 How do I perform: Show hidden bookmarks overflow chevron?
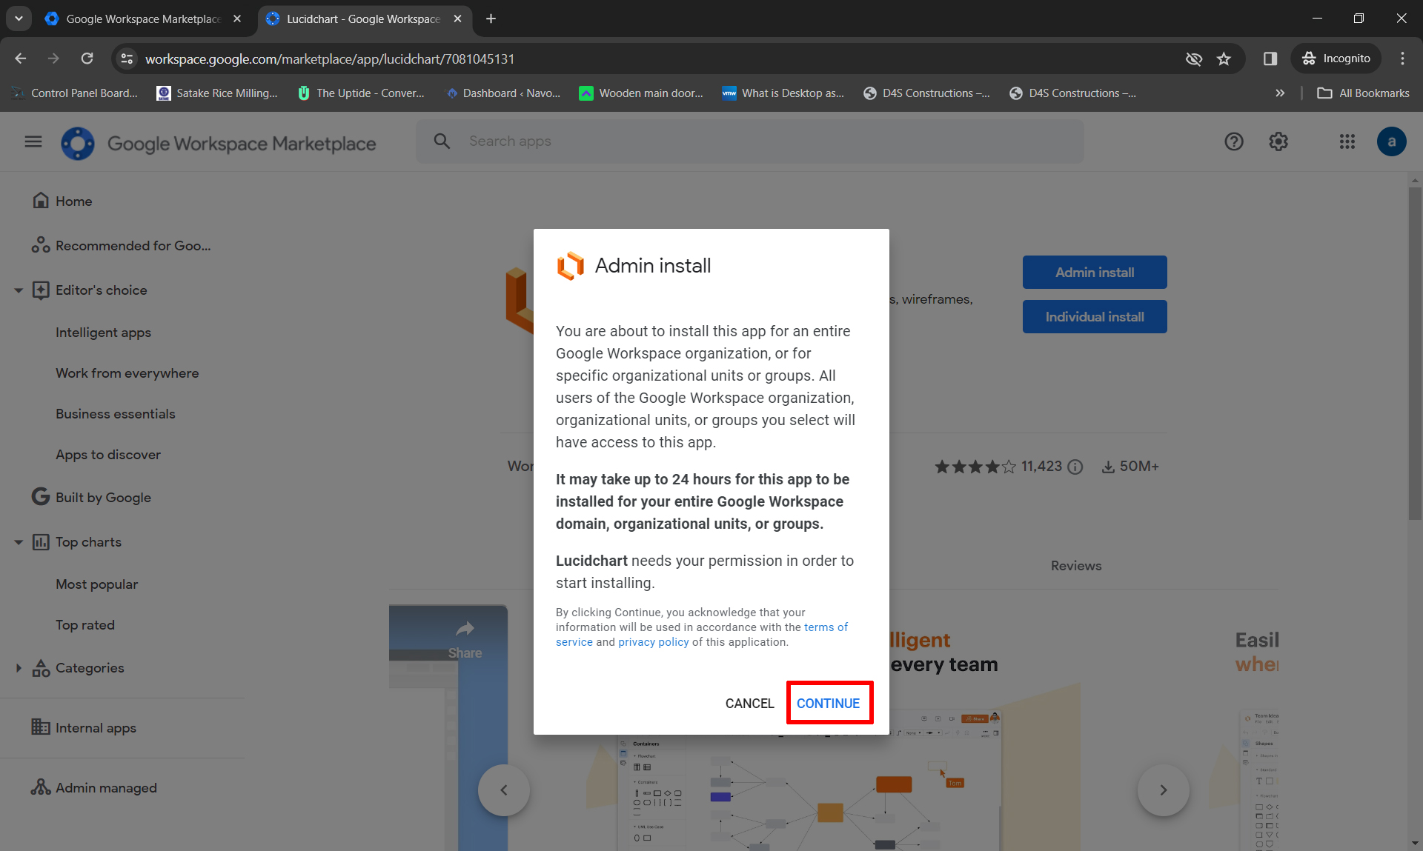point(1280,93)
